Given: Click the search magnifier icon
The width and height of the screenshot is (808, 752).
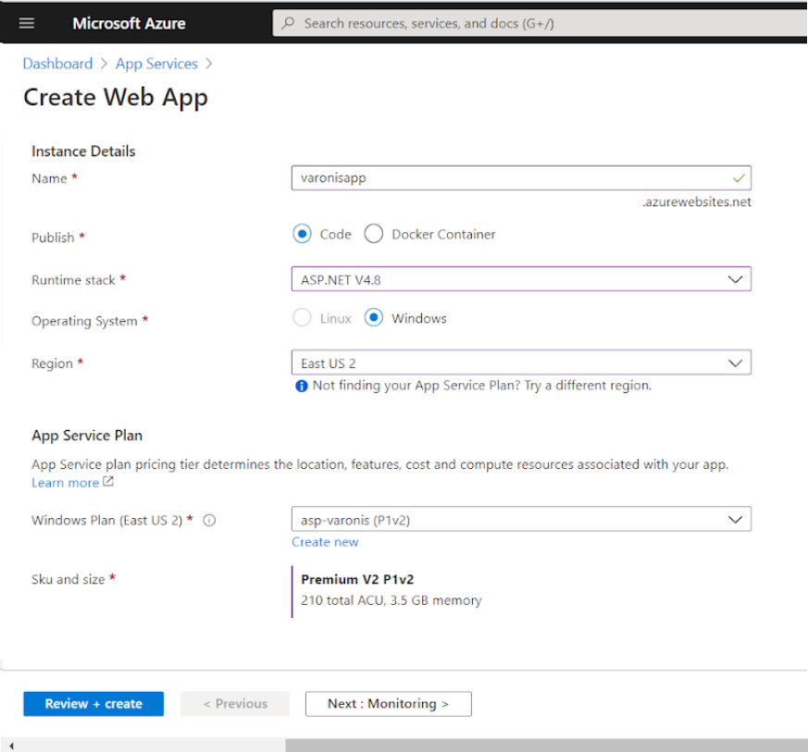Looking at the screenshot, I should point(288,23).
